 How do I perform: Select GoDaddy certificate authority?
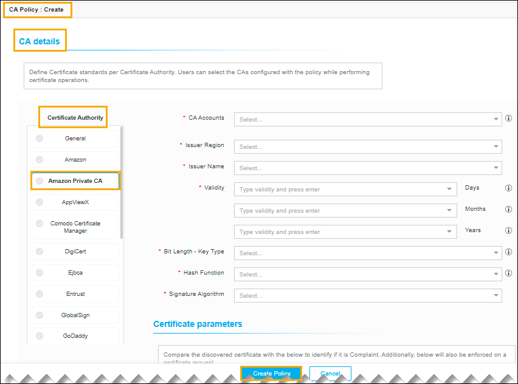point(75,336)
